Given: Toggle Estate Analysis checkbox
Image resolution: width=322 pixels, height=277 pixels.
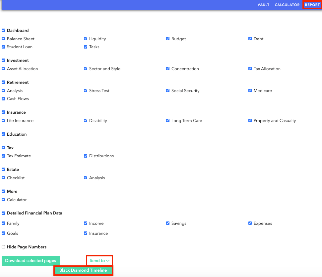Looking at the screenshot, I should [x=86, y=178].
